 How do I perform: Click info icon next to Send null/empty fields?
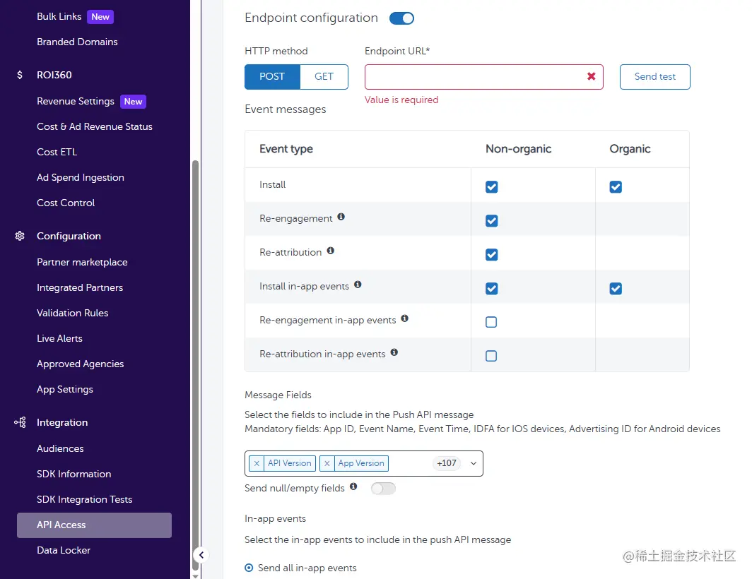coord(353,487)
